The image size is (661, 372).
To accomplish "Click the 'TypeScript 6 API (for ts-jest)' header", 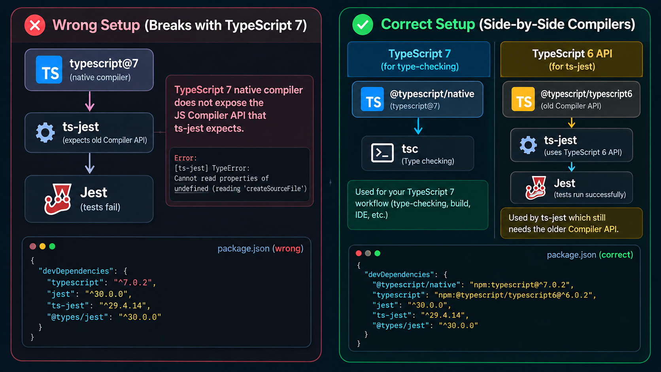I will point(572,59).
